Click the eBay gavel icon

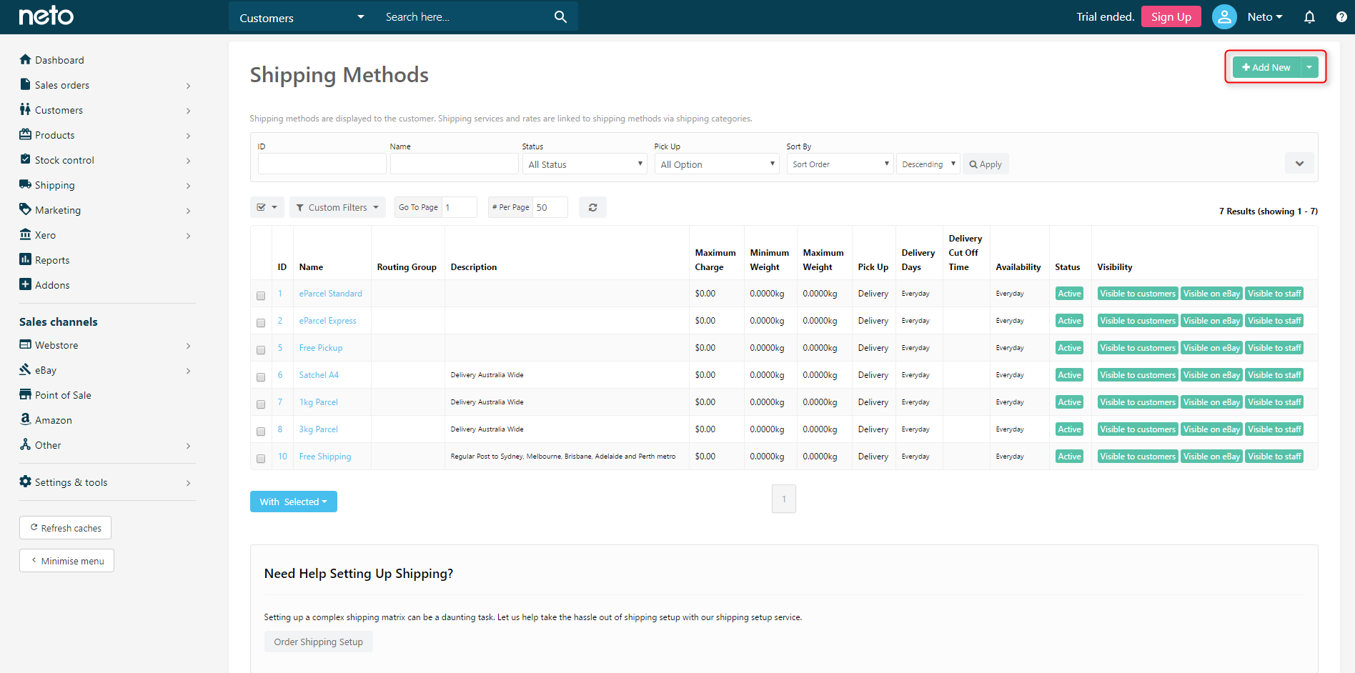point(26,369)
